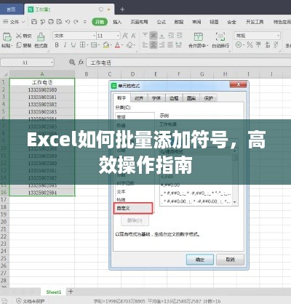
Task: Click the Save icon in quick access toolbar
Action: point(34,22)
